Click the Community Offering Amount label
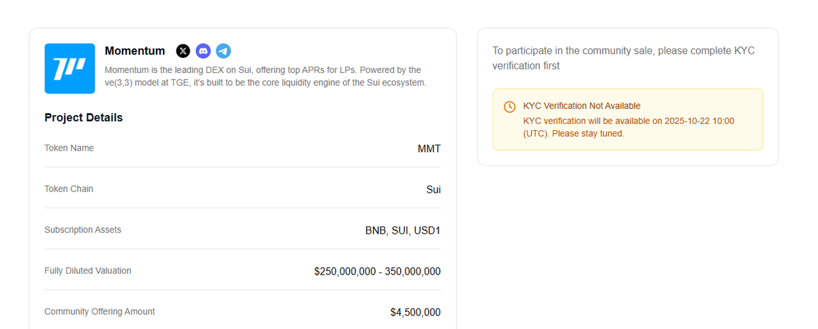The width and height of the screenshot is (818, 329). 100,311
